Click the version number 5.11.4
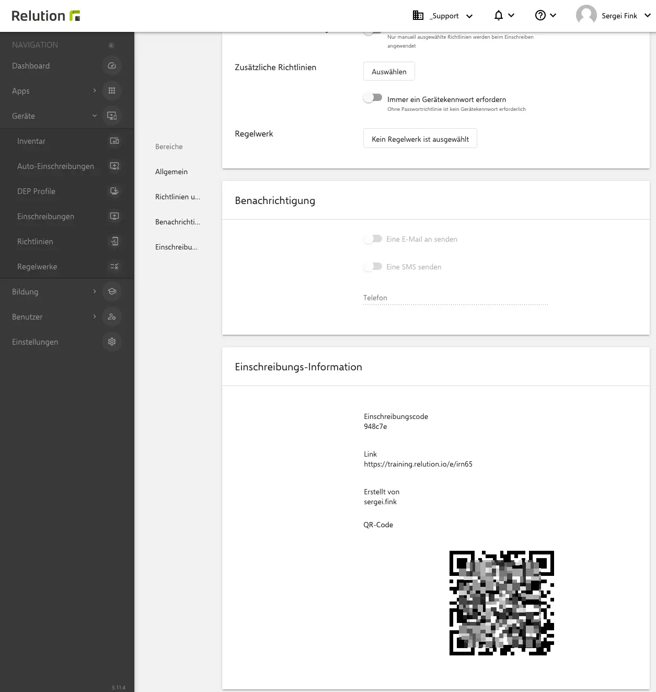 coord(119,687)
